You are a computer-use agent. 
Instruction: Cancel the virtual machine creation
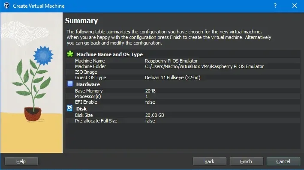pyautogui.click(x=283, y=161)
